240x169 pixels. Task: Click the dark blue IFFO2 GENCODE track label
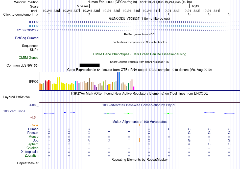34,22
